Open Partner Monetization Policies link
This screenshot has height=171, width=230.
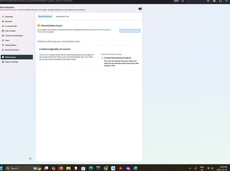tap(104, 30)
